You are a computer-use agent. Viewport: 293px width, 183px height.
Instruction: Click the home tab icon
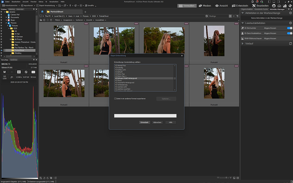(42, 12)
